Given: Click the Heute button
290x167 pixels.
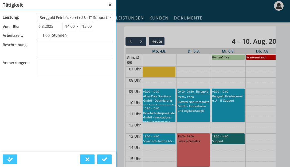Looking at the screenshot, I should (157, 41).
